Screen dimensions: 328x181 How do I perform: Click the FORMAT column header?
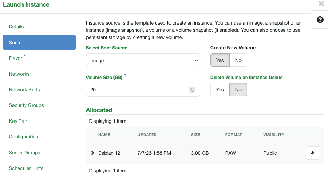(x=234, y=135)
